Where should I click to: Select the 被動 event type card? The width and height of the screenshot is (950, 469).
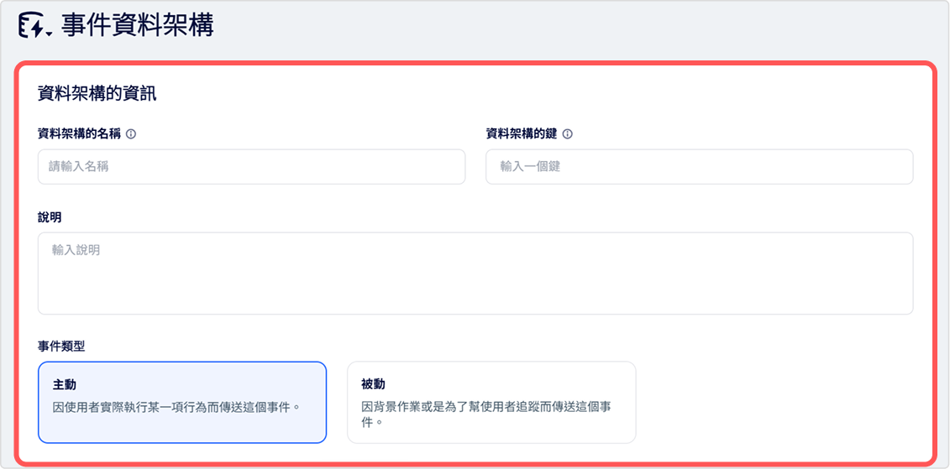coord(491,403)
